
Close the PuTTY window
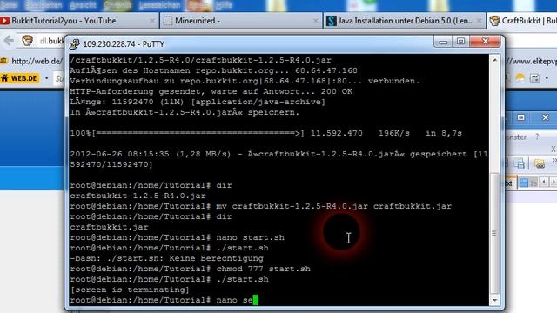coord(486,42)
